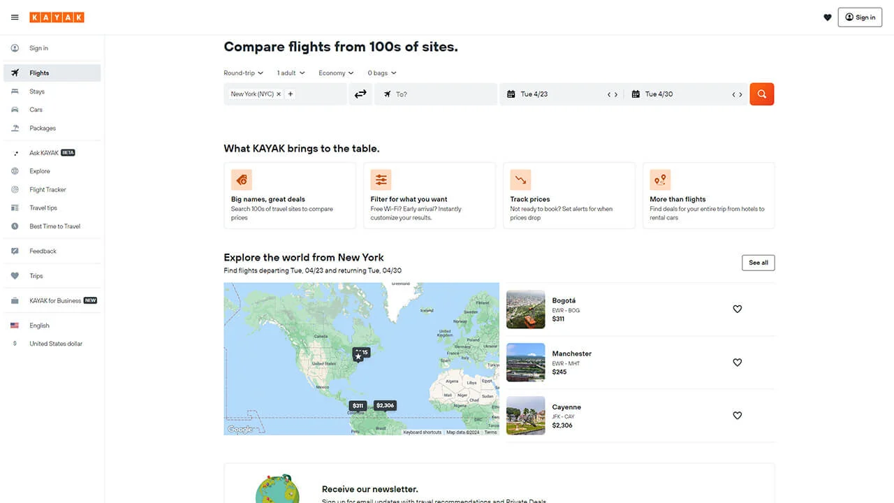This screenshot has height=503, width=894.
Task: Expand the 1 adult travelers dropdown
Action: (291, 73)
